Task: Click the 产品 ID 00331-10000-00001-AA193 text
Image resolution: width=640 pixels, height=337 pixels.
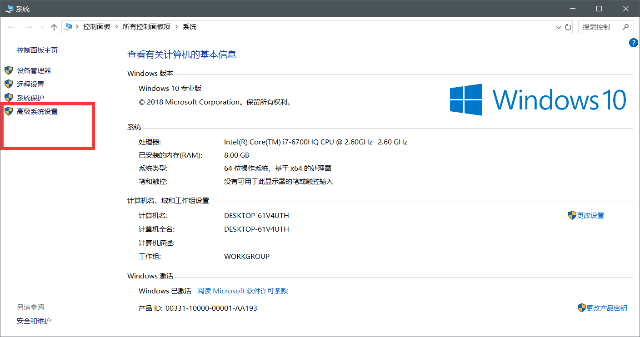Action: tap(198, 308)
